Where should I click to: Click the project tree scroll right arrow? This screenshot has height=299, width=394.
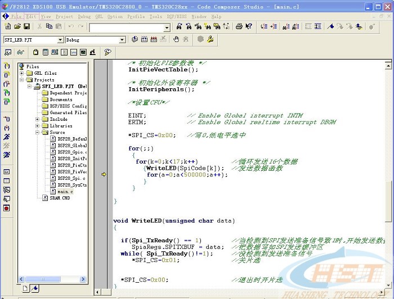[x=83, y=279]
